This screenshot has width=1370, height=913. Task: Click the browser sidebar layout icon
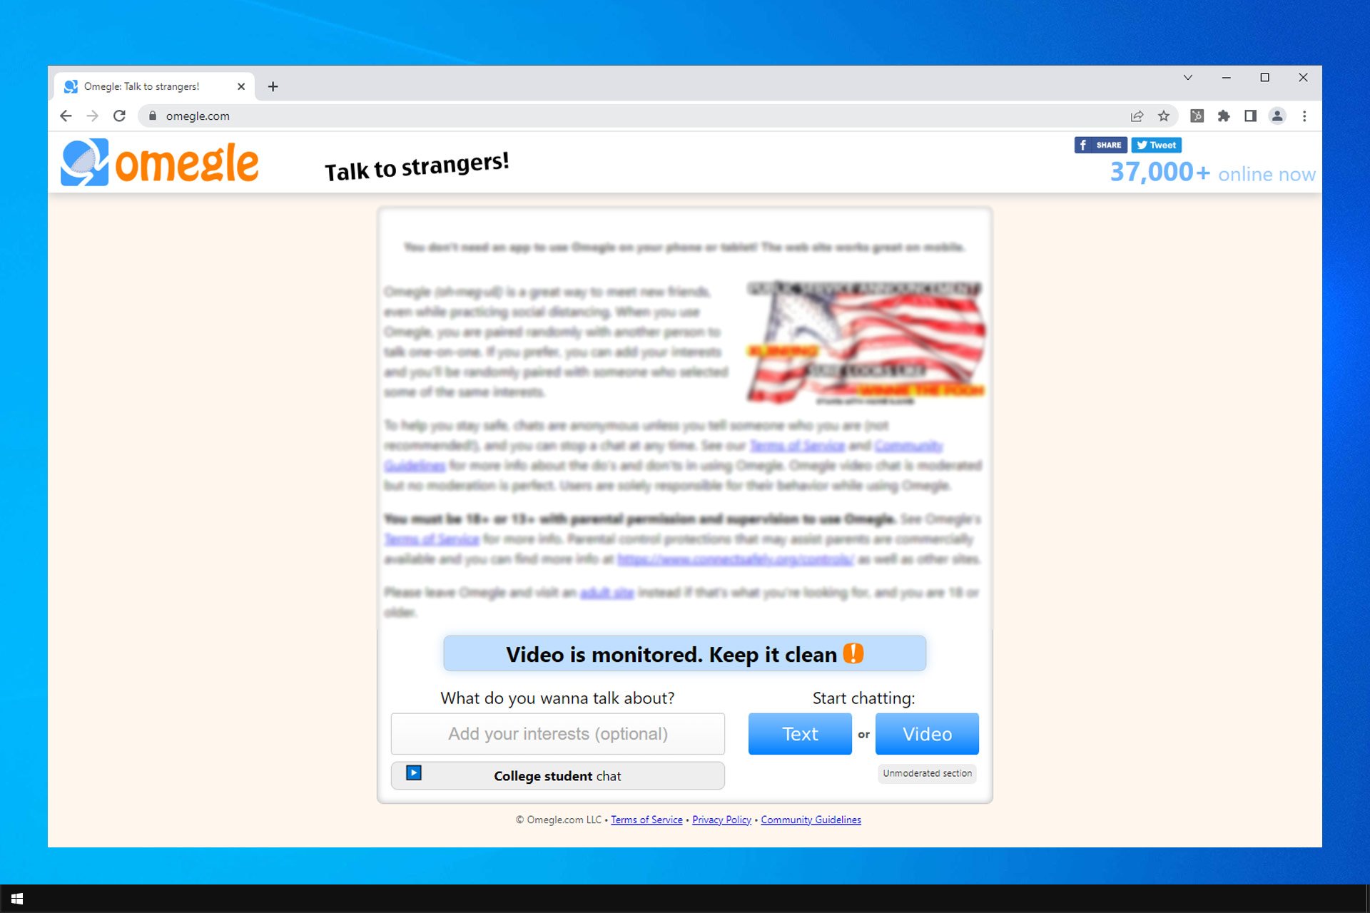(x=1249, y=115)
